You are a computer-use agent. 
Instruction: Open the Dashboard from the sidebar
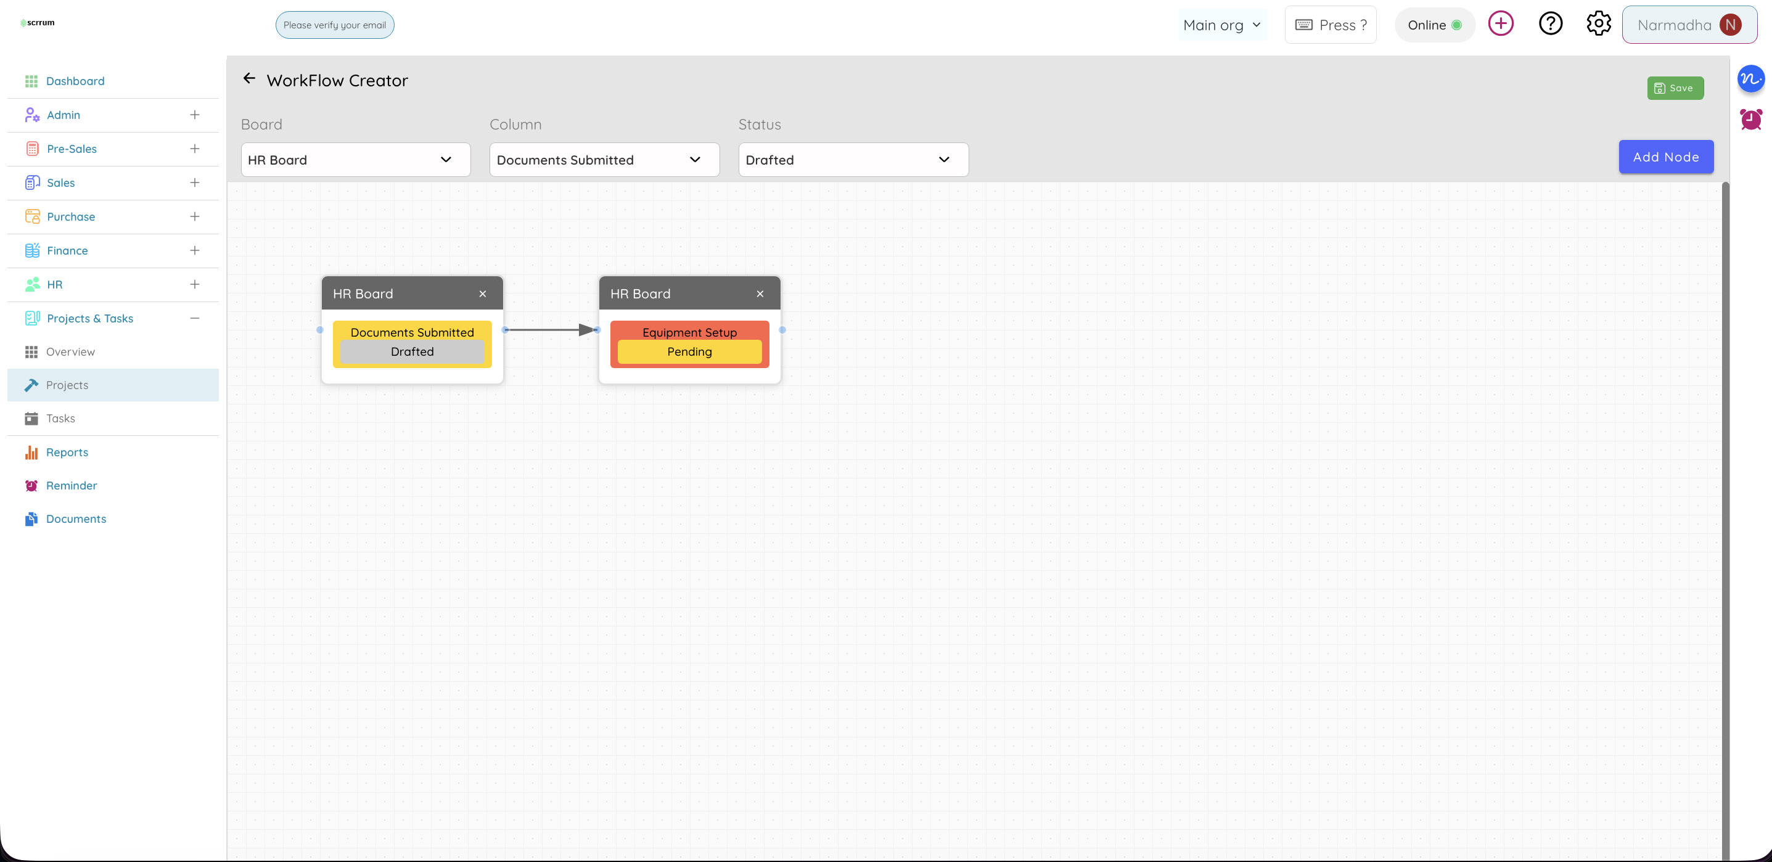click(x=75, y=81)
